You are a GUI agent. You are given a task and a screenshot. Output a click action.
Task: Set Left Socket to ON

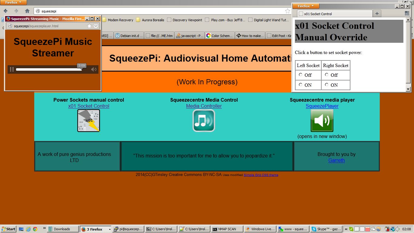click(300, 85)
